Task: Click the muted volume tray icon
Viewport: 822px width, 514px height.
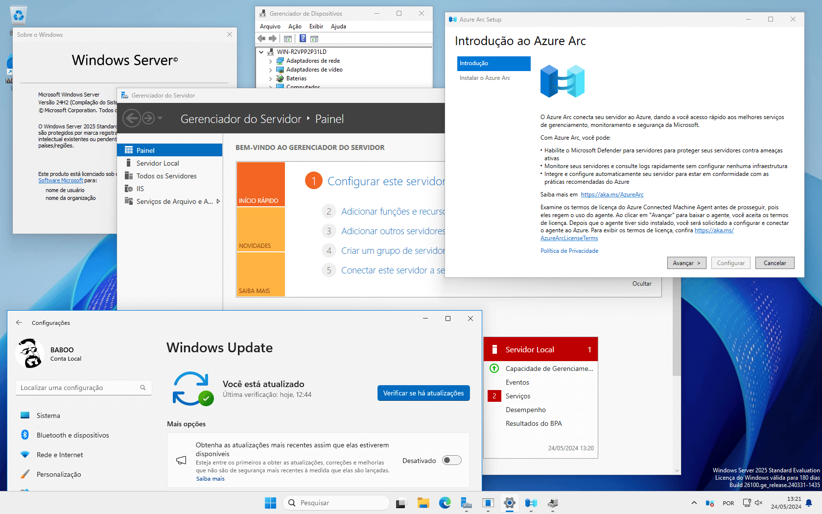Action: tap(759, 503)
